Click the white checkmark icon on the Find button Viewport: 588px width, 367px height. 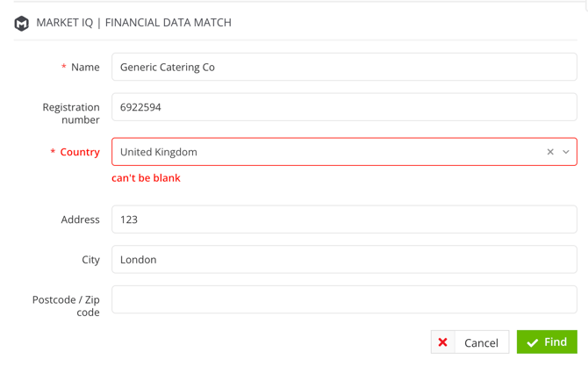[532, 342]
